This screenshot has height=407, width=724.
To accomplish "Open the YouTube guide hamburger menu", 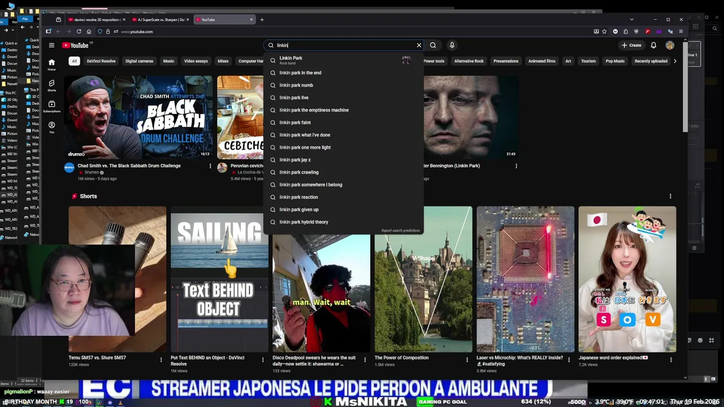I will coord(51,45).
